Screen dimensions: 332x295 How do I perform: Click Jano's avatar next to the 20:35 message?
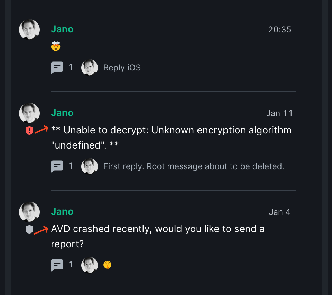point(29,29)
